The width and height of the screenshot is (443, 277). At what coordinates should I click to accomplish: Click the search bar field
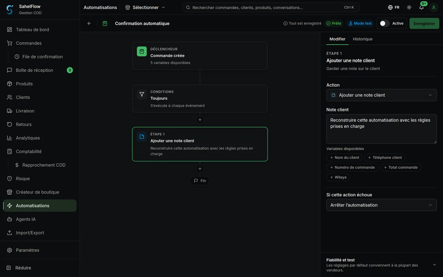271,7
